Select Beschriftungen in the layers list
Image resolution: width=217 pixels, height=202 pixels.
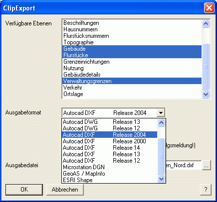click(132, 23)
